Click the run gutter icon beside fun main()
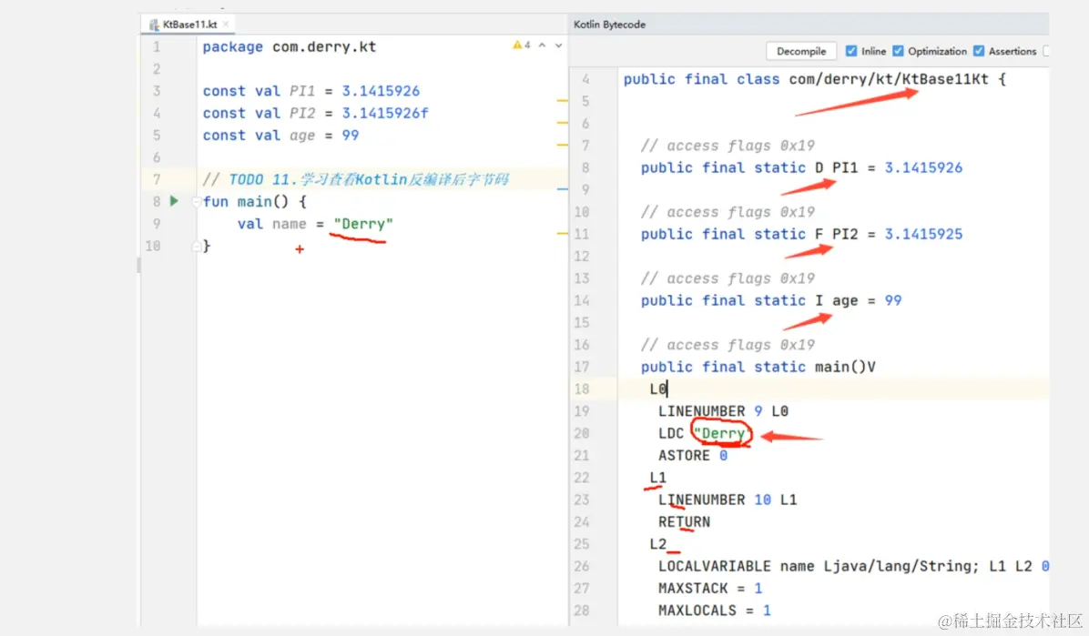Screen dimensions: 1089x636 [174, 201]
